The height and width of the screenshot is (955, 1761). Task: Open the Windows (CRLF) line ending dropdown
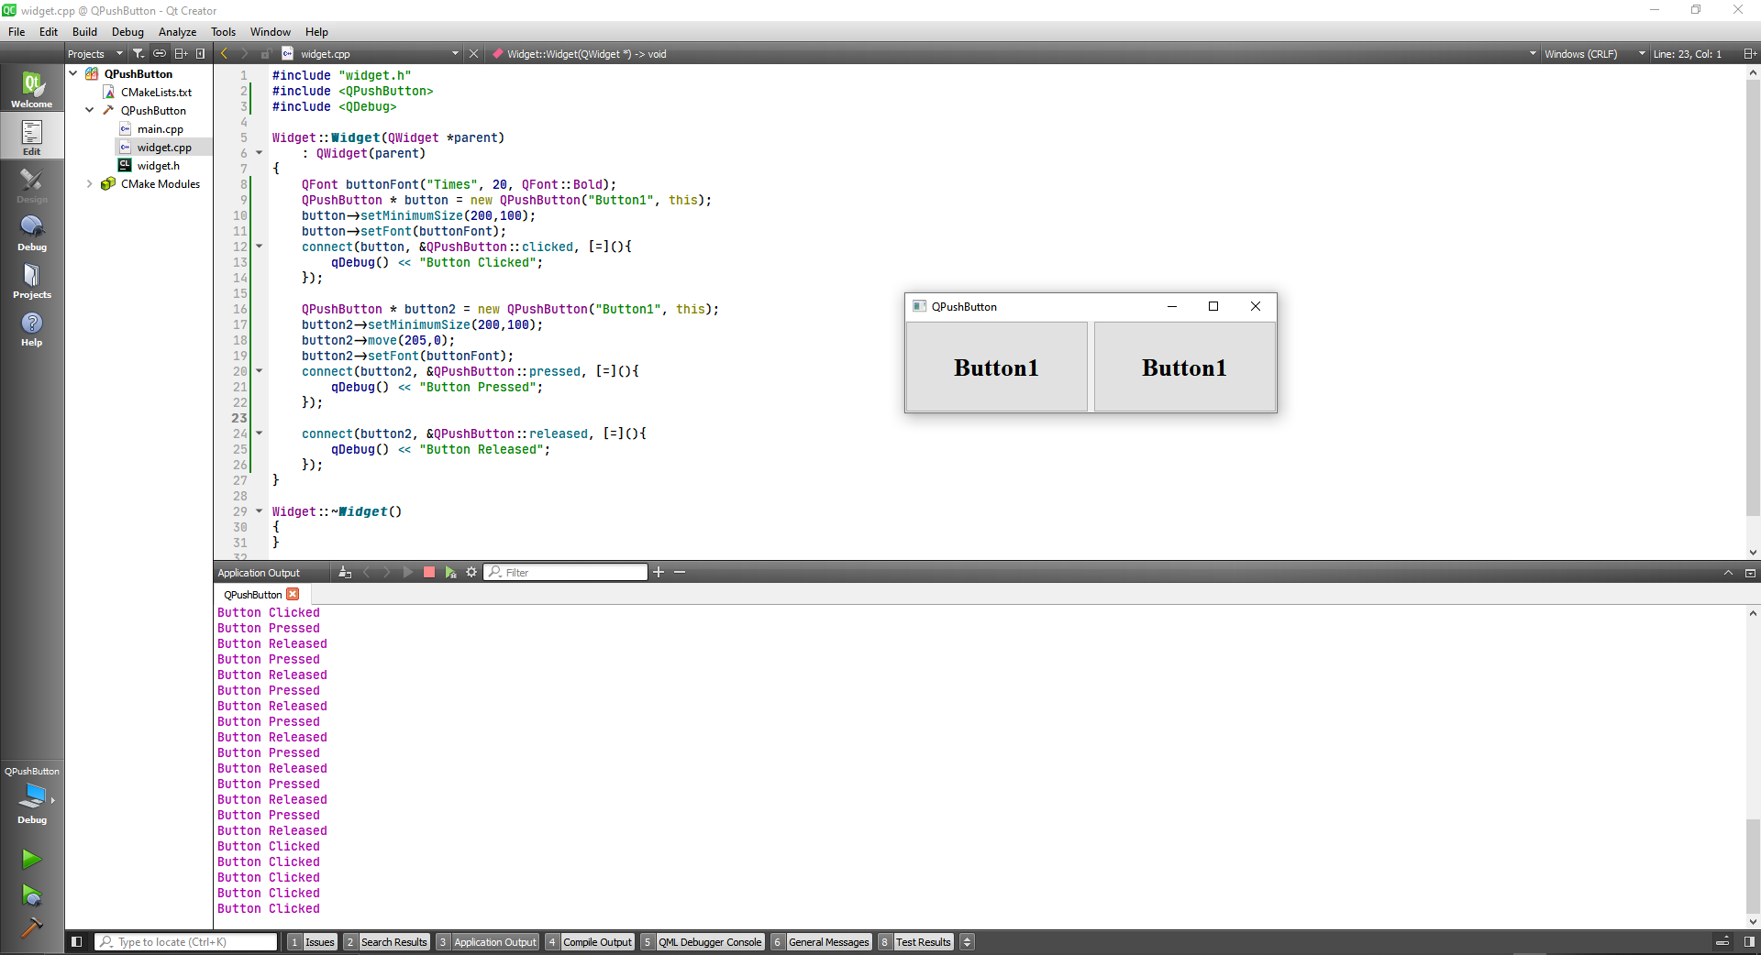(1594, 54)
